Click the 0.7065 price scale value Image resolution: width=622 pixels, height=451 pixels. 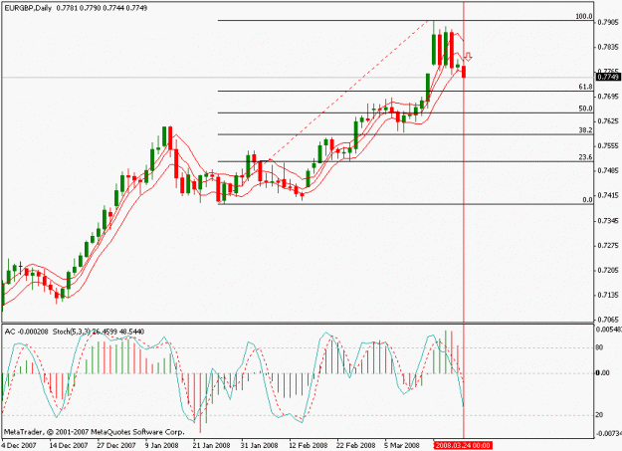coord(608,320)
